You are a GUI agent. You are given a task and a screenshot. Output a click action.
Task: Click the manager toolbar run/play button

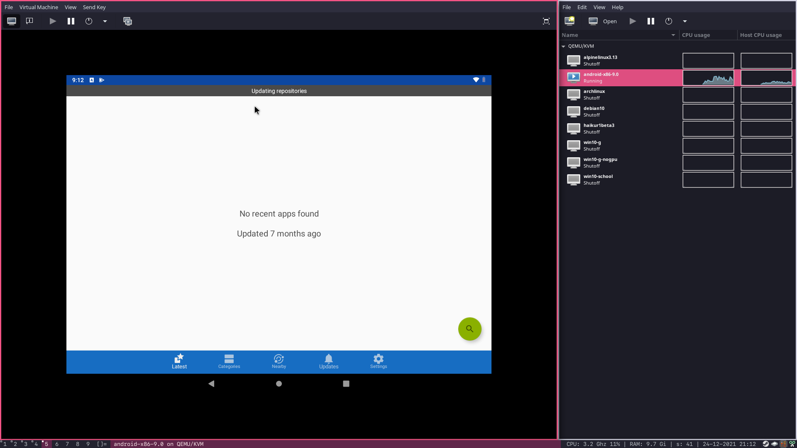633,21
